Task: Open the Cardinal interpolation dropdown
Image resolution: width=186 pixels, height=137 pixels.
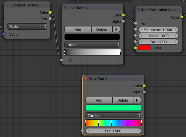Action: pyautogui.click(x=113, y=116)
